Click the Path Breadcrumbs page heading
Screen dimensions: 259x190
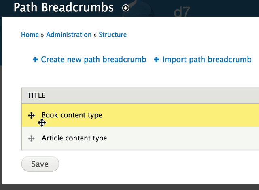coord(64,7)
